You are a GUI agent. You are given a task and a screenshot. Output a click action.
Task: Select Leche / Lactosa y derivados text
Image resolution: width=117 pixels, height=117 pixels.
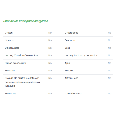click(x=81, y=55)
